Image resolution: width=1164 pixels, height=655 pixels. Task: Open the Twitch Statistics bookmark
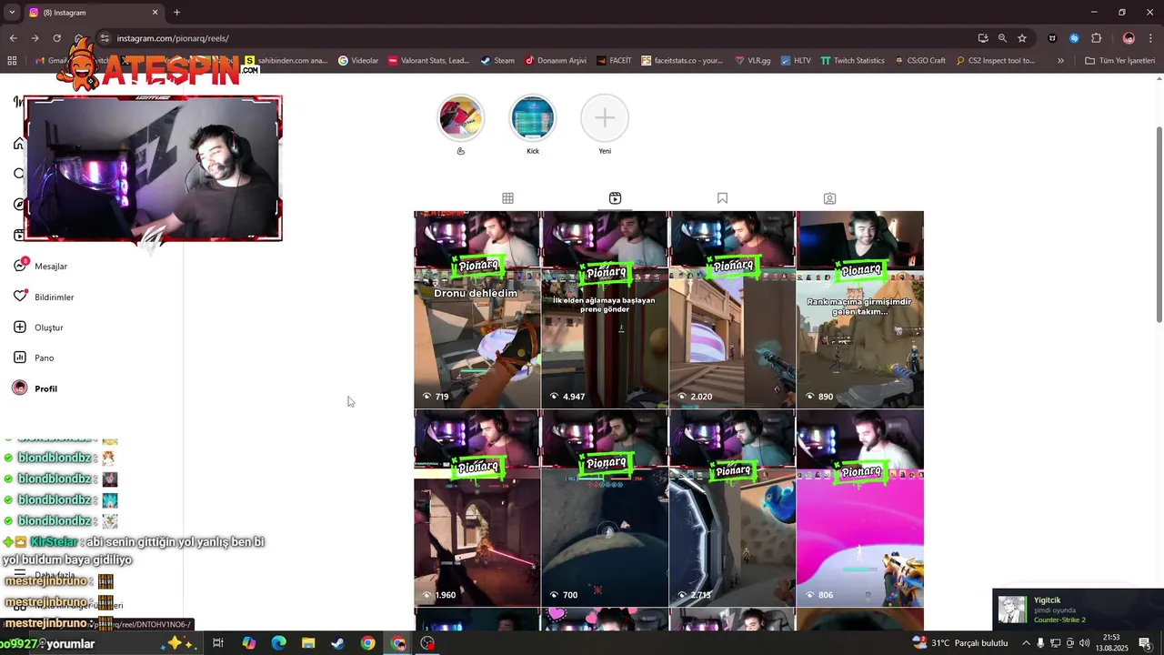click(852, 61)
